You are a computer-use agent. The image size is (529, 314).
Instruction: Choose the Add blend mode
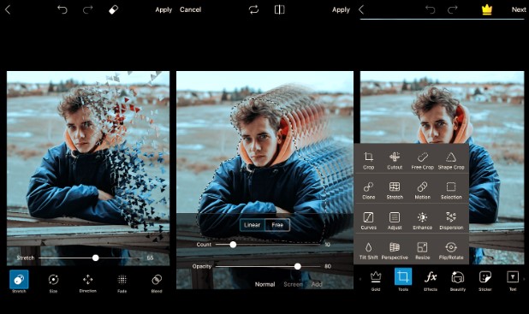317,284
